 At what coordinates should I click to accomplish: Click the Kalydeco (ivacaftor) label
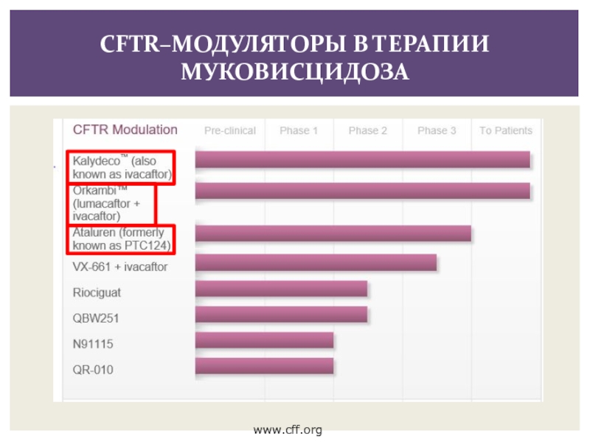click(x=122, y=167)
